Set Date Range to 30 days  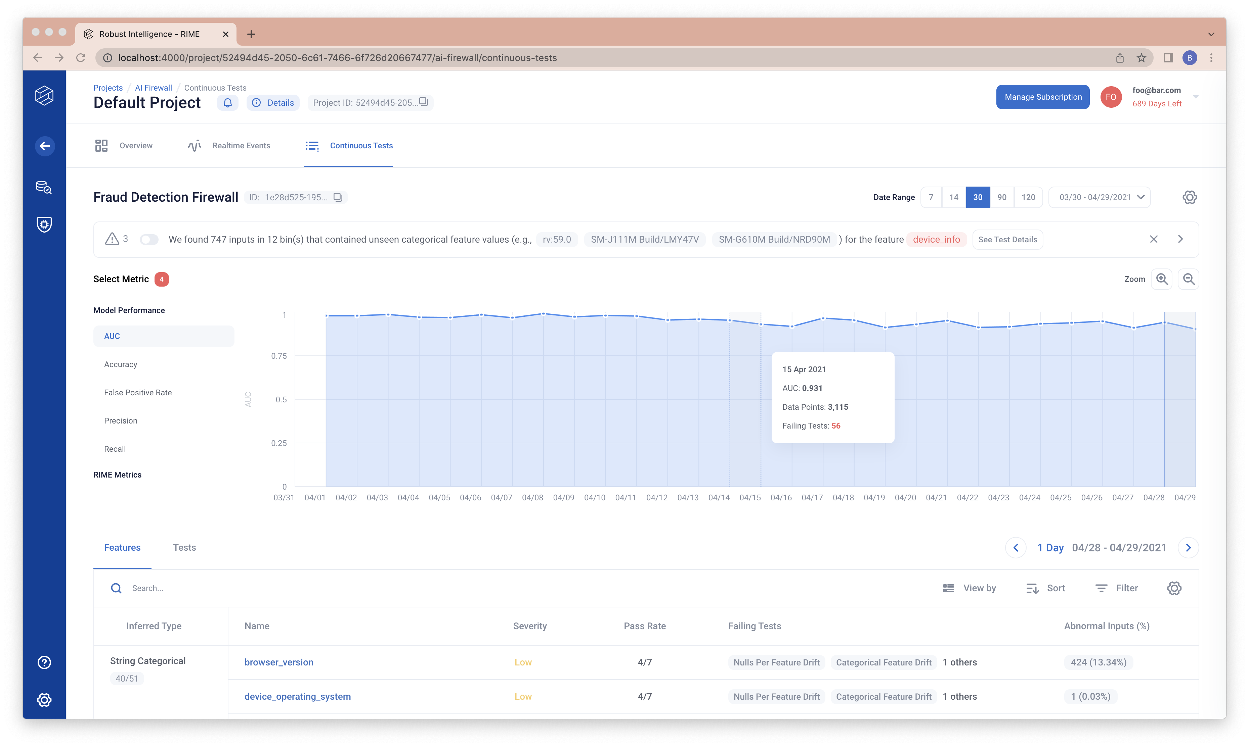tap(978, 197)
